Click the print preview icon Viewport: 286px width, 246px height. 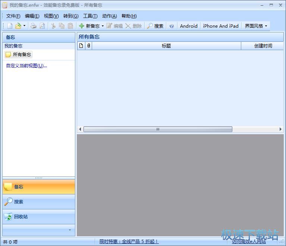click(x=42, y=26)
